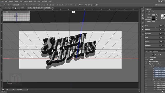Open the File menu

point(2,2)
